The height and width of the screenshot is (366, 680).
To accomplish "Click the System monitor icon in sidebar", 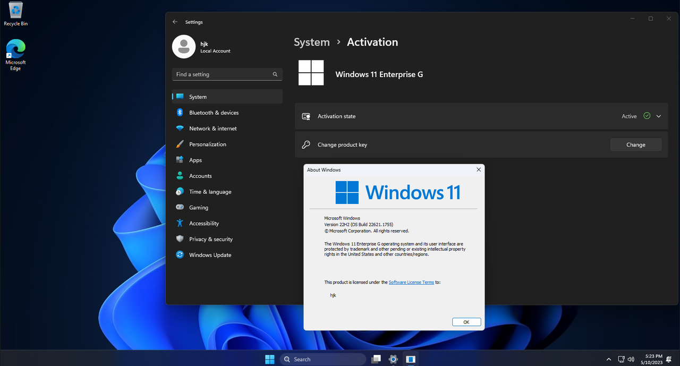I will pyautogui.click(x=180, y=97).
